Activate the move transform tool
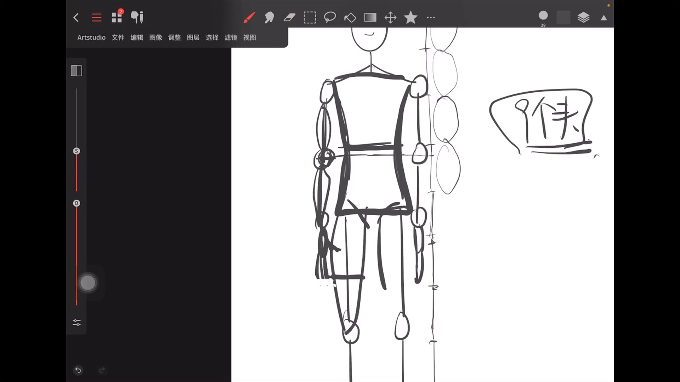Screen dimensions: 680x382 [390, 17]
